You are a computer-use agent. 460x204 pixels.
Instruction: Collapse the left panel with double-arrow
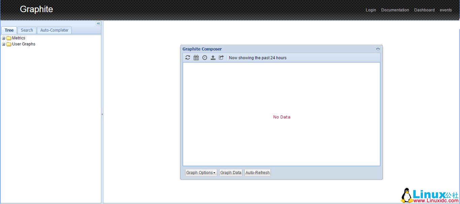(x=98, y=24)
